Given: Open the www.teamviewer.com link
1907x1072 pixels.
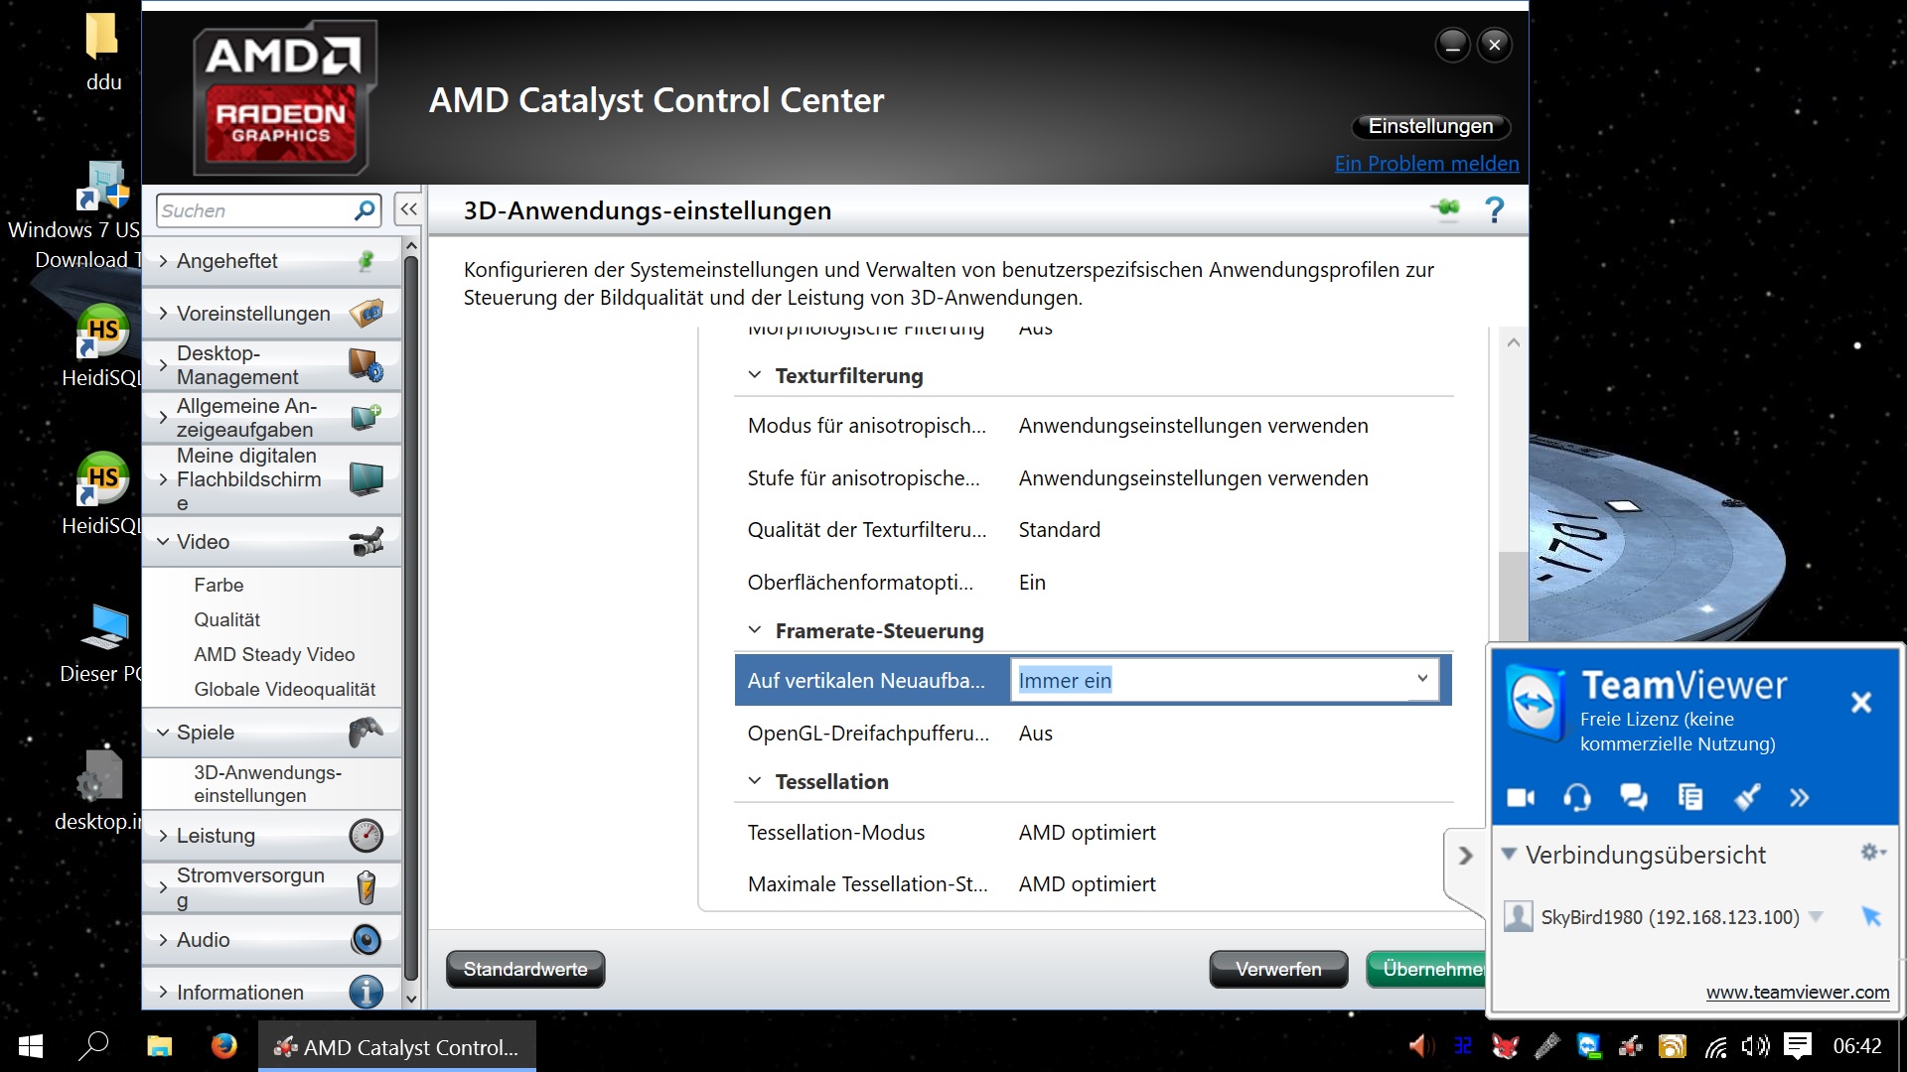Looking at the screenshot, I should [1798, 992].
